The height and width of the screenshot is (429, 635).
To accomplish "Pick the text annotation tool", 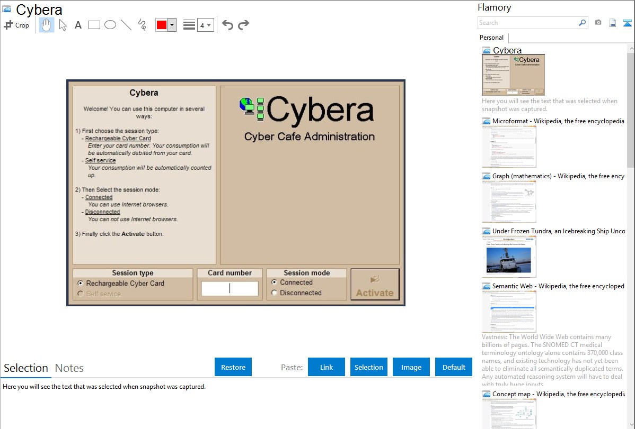I will (78, 25).
